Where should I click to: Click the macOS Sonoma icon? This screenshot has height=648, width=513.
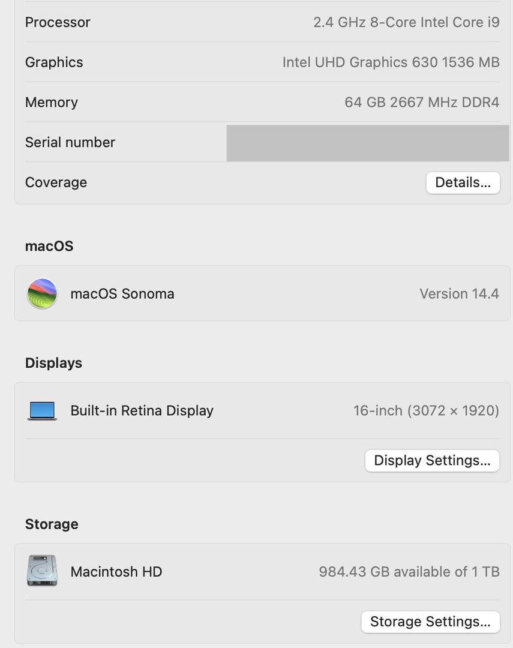(x=42, y=293)
